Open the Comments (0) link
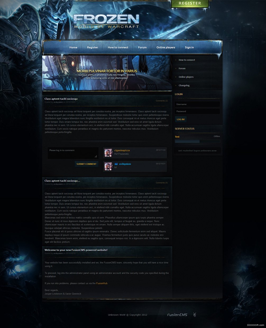 162,183
